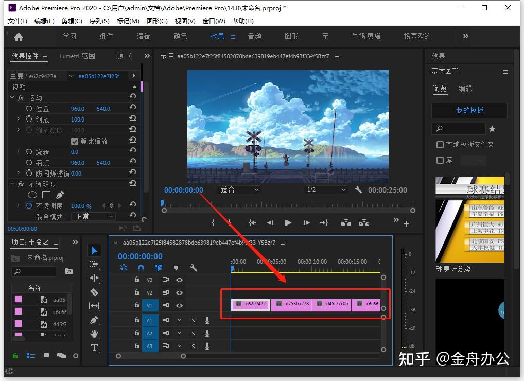Open the Lumetri 范围 panel tab

pyautogui.click(x=77, y=56)
